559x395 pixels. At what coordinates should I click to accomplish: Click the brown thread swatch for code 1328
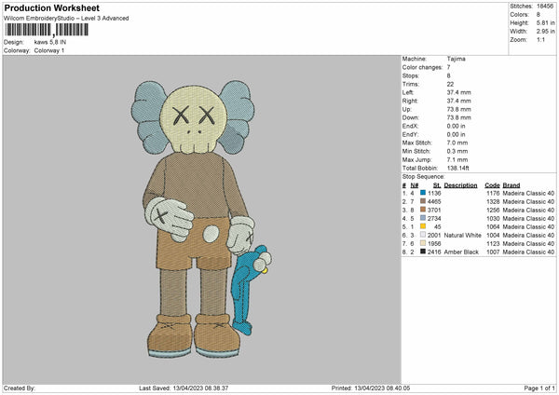click(x=423, y=201)
